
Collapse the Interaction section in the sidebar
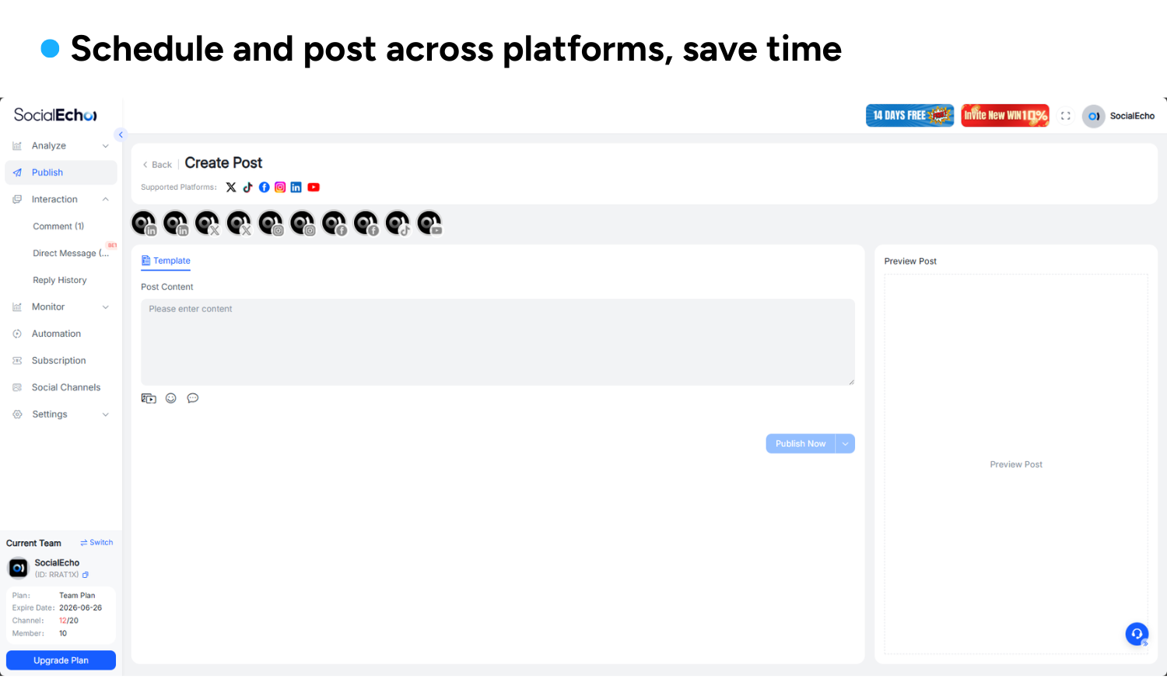pos(106,199)
